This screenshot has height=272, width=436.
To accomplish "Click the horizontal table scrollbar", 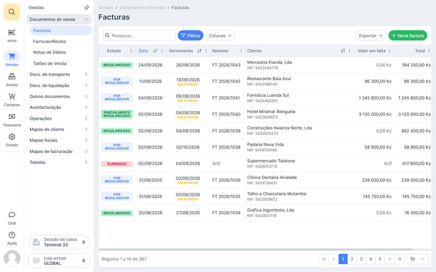I will click(255, 250).
